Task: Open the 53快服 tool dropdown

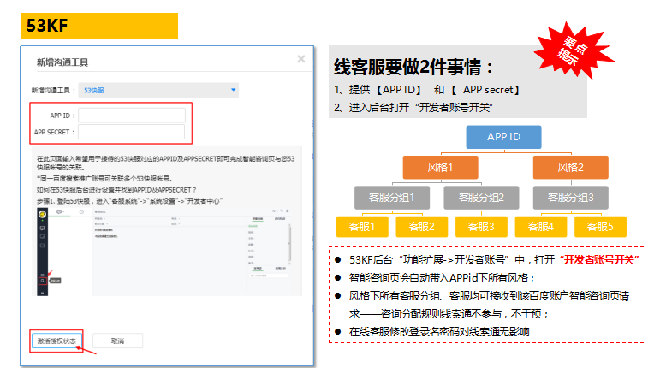Action: [158, 90]
